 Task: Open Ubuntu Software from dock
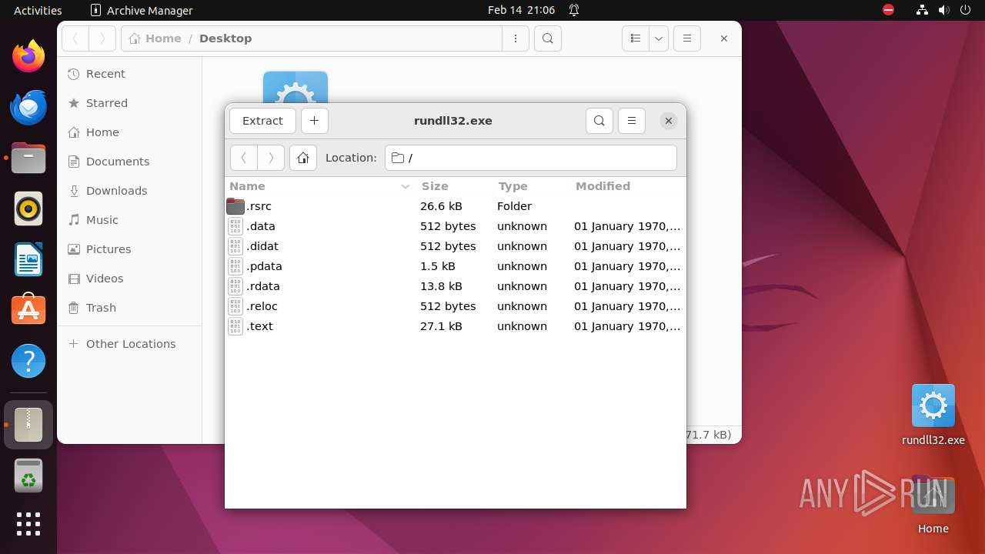tap(28, 310)
